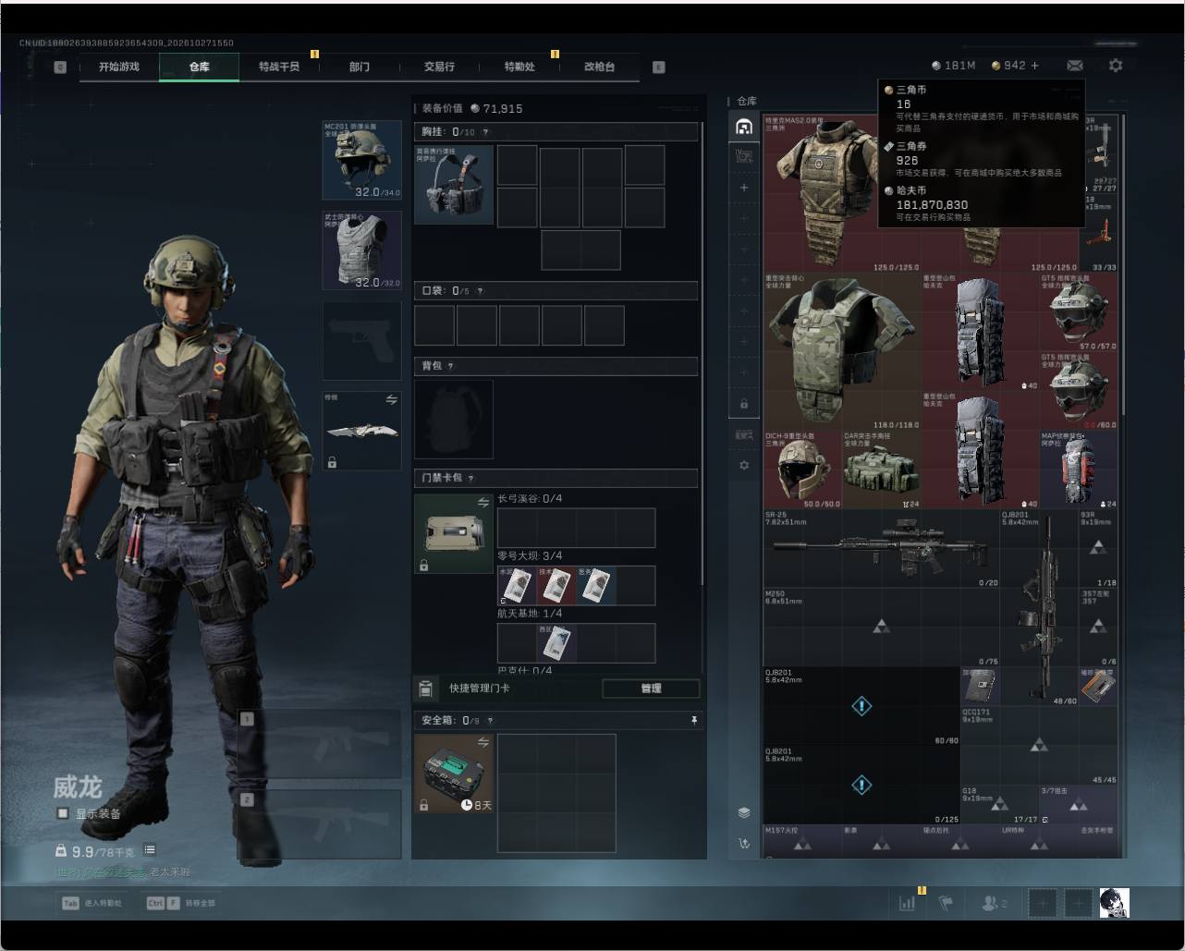1185x951 pixels.
Task: Click the empty pistol slot
Action: pyautogui.click(x=362, y=341)
